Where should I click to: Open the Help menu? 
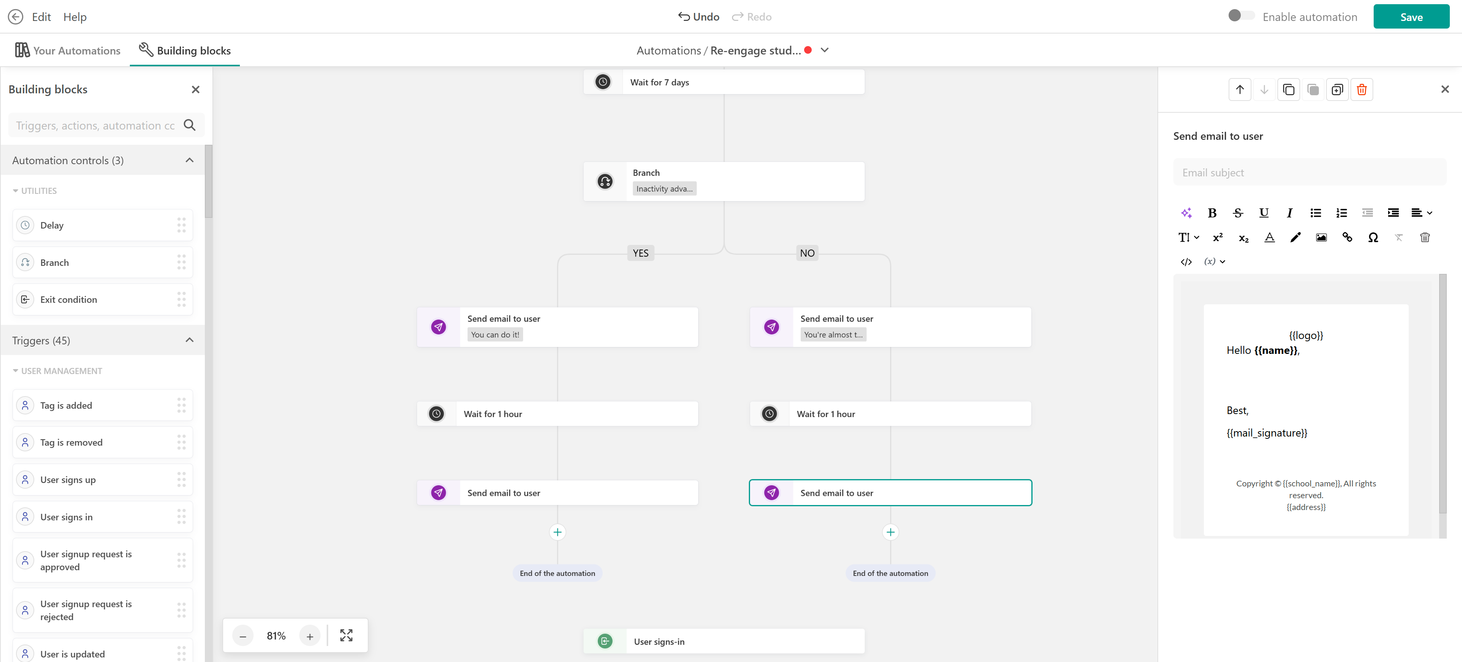(x=75, y=16)
